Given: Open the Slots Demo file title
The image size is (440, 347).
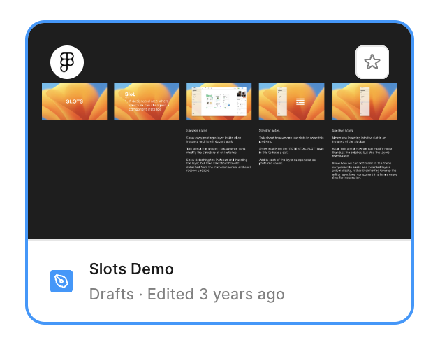Looking at the screenshot, I should tap(131, 269).
